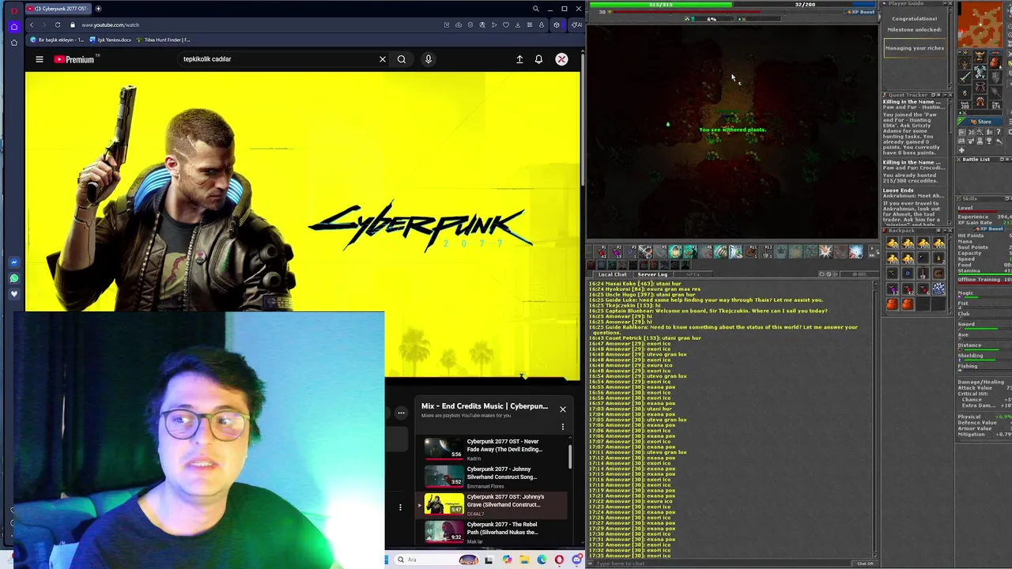Viewport: 1012px width, 569px height.
Task: Open bookmark "Tibia Hunt Finder"
Action: click(164, 40)
